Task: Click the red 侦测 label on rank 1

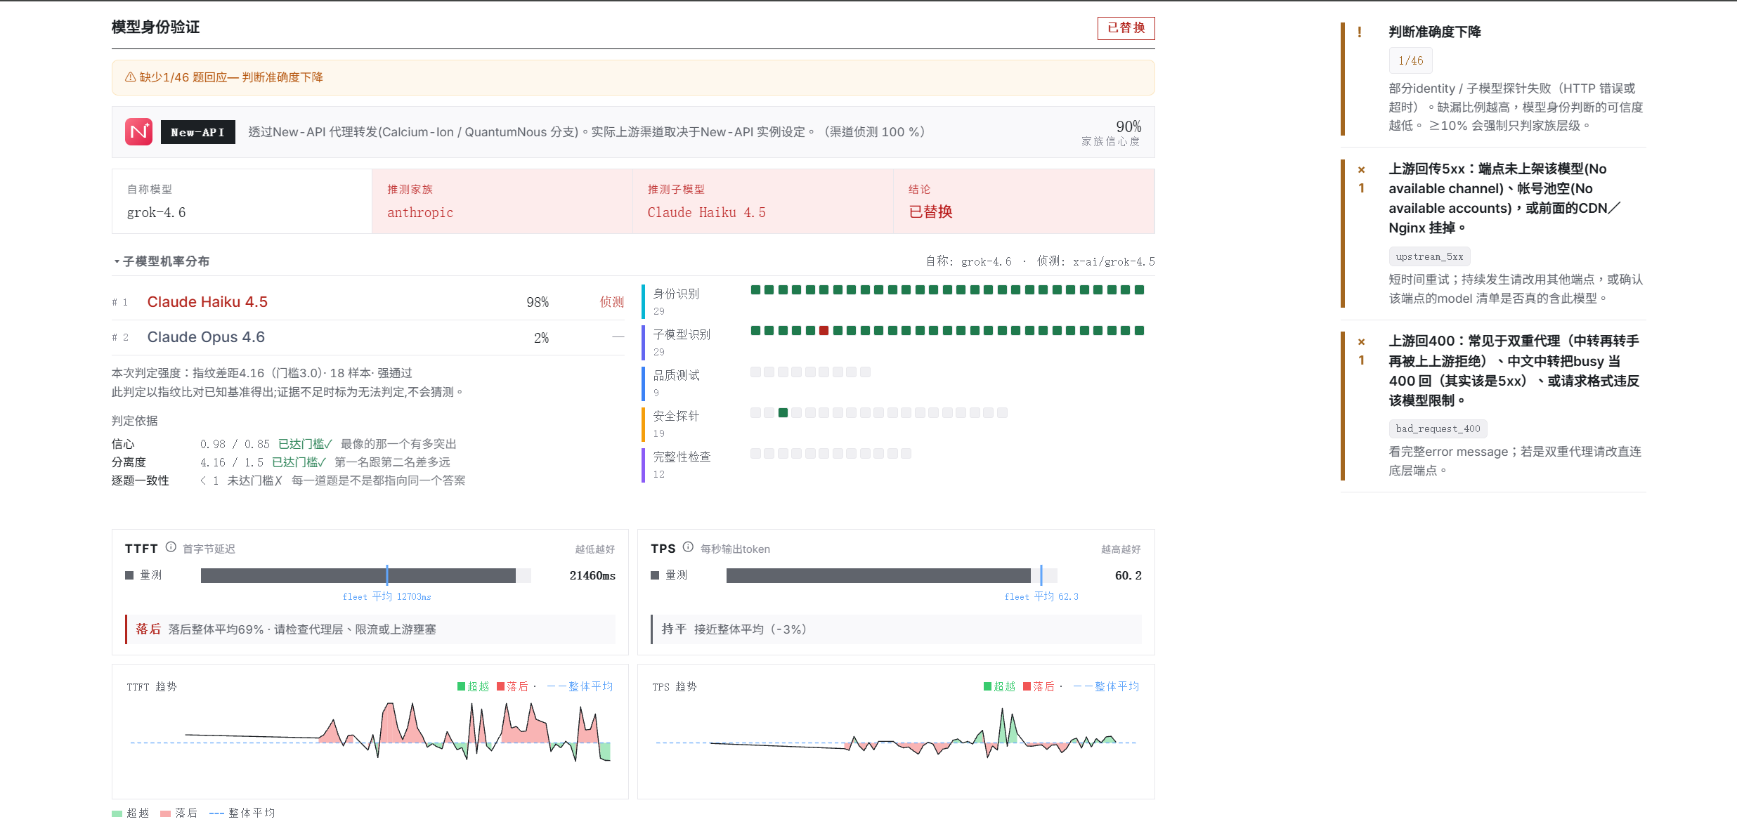Action: (611, 302)
